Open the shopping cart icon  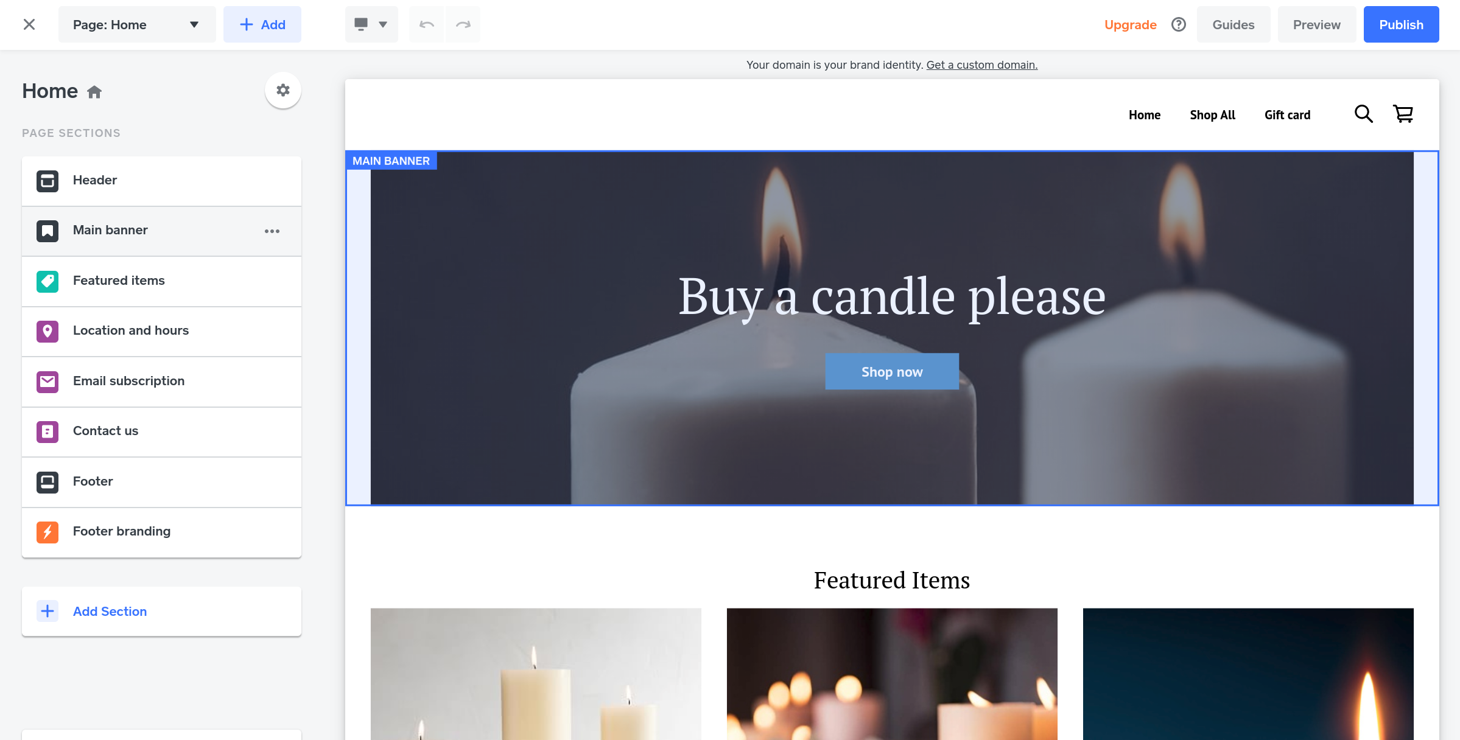1403,114
